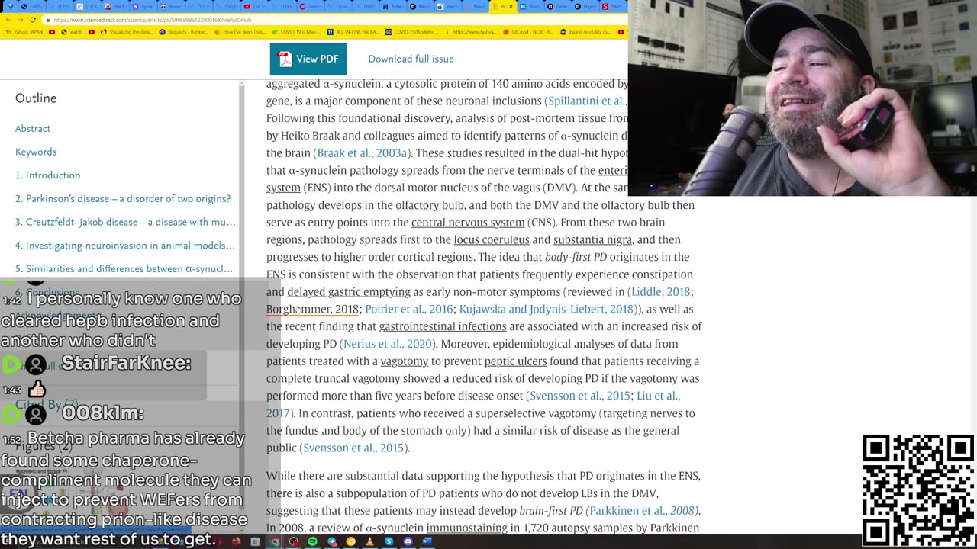The width and height of the screenshot is (977, 549).
Task: Open Skype from the taskbar
Action: point(389,541)
